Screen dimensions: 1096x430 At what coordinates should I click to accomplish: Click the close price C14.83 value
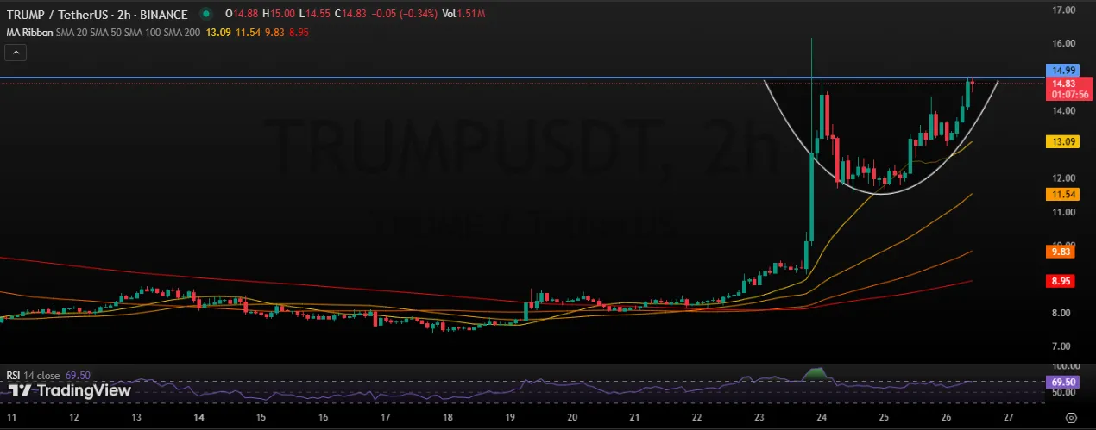352,13
